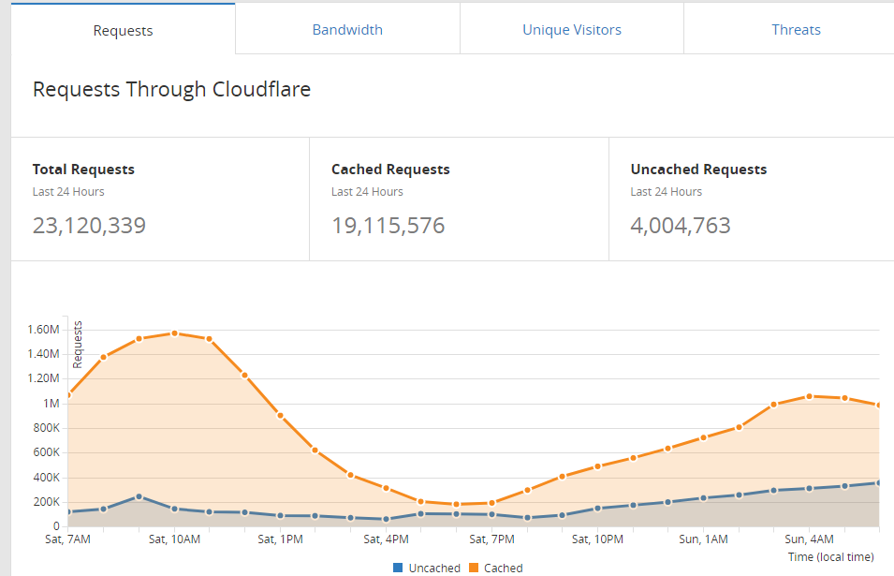The width and height of the screenshot is (894, 576).
Task: Click the Requests tab
Action: pos(123,30)
